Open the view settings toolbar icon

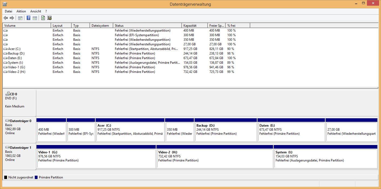click(x=49, y=18)
